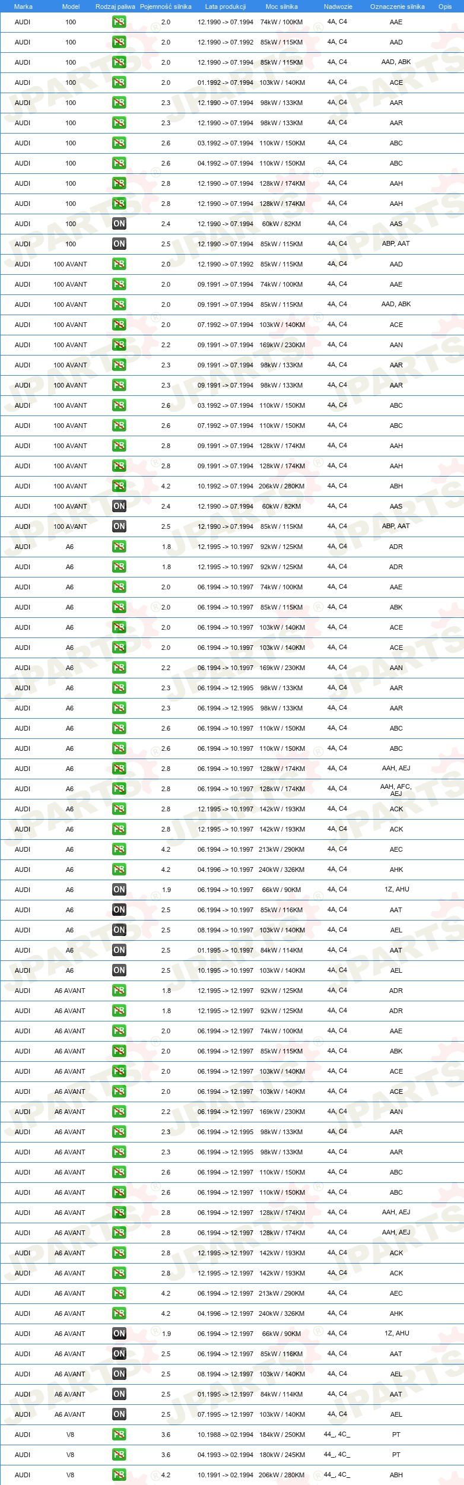Screen dimensions: 464x1485
Task: Click petrol icon in A6 4.2 AHK row
Action: pyautogui.click(x=119, y=870)
